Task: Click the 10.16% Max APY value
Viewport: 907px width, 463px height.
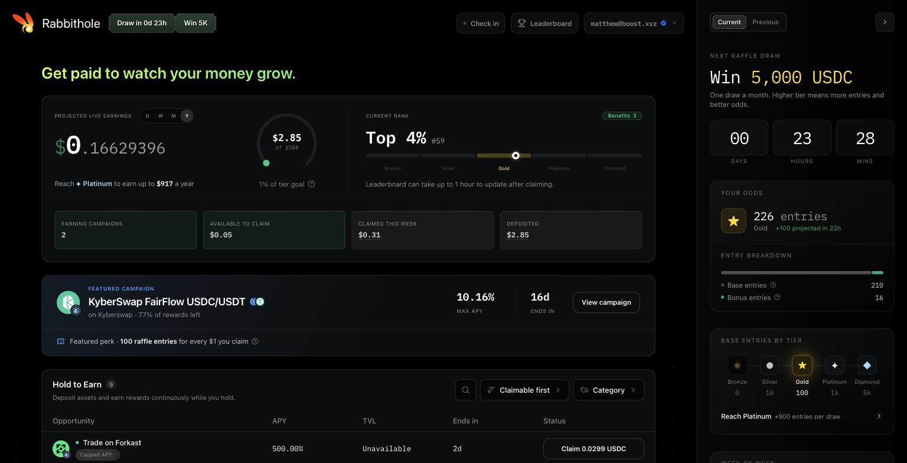Action: coord(475,297)
